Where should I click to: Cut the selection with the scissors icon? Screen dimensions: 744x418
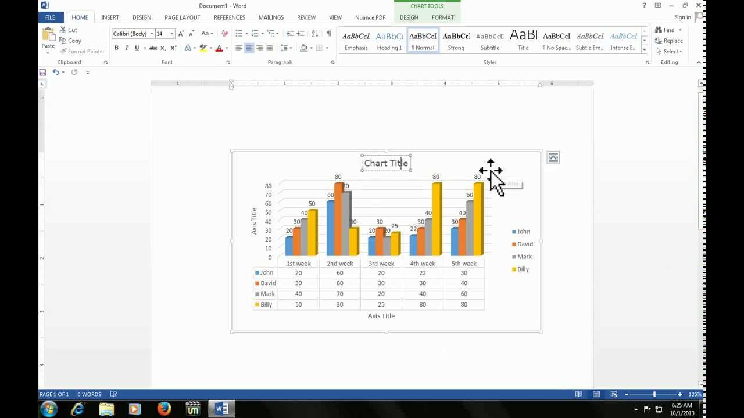[x=63, y=30]
